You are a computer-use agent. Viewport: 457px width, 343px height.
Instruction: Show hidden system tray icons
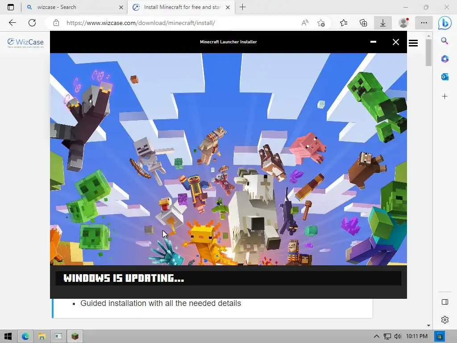point(377,336)
